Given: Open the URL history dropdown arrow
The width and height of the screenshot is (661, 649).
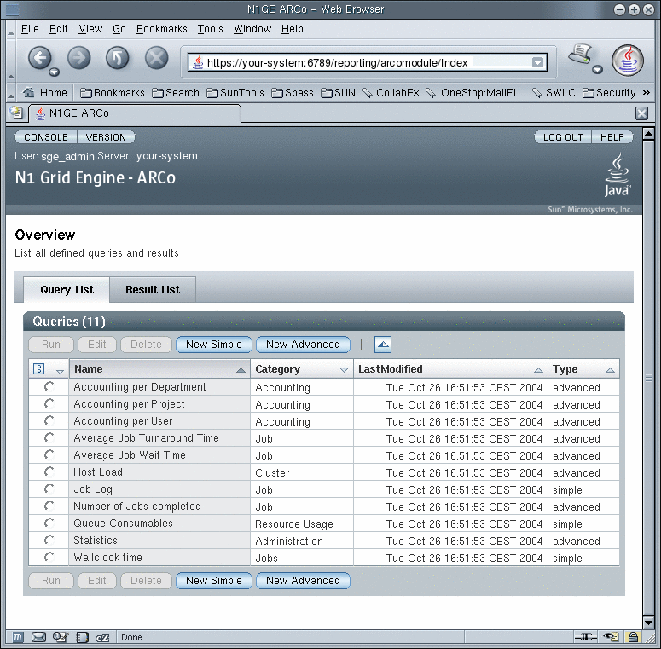Looking at the screenshot, I should pyautogui.click(x=537, y=62).
